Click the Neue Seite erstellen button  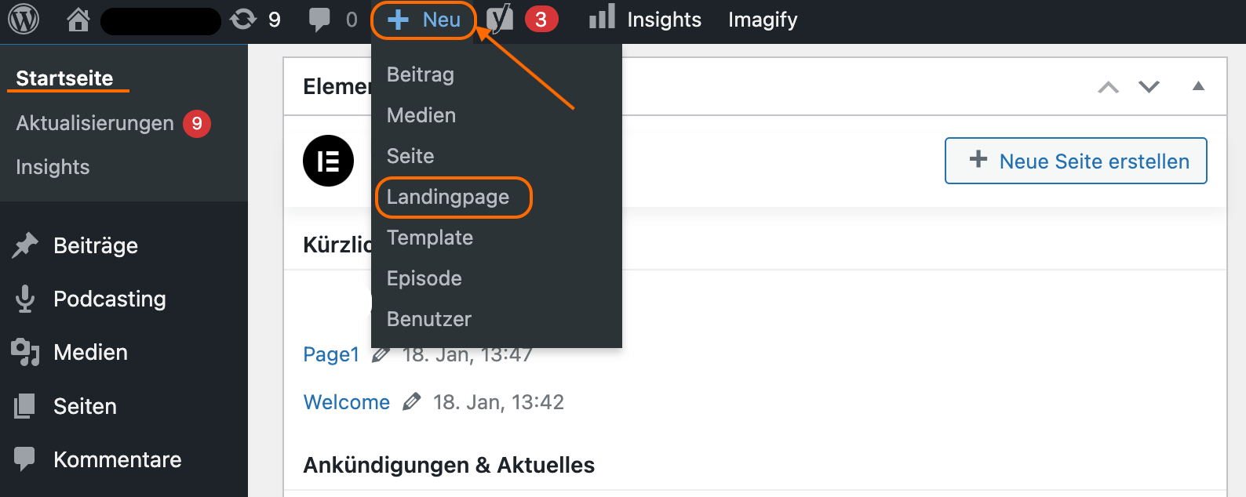[1075, 161]
